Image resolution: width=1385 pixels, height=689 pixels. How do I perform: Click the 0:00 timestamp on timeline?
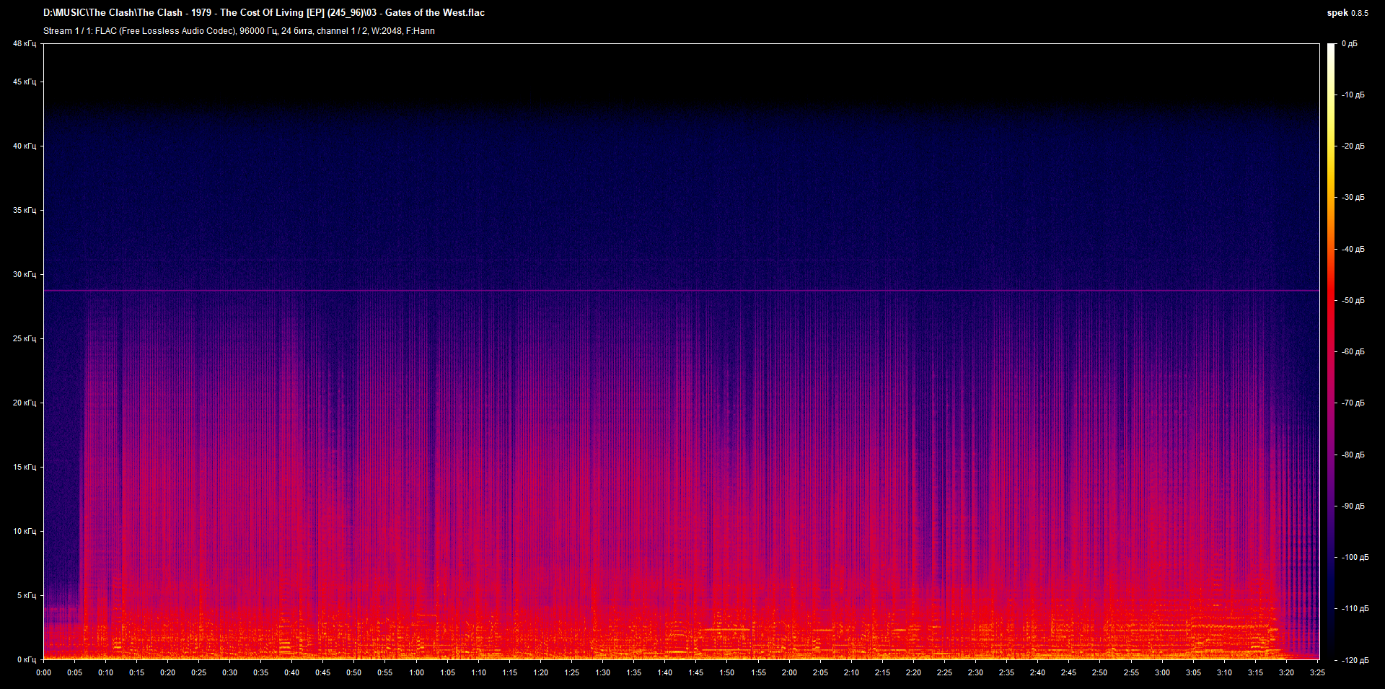(45, 672)
